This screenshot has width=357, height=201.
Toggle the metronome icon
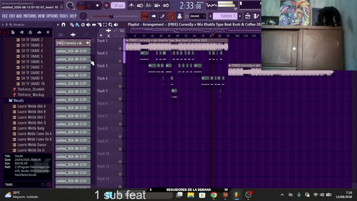point(131,5)
